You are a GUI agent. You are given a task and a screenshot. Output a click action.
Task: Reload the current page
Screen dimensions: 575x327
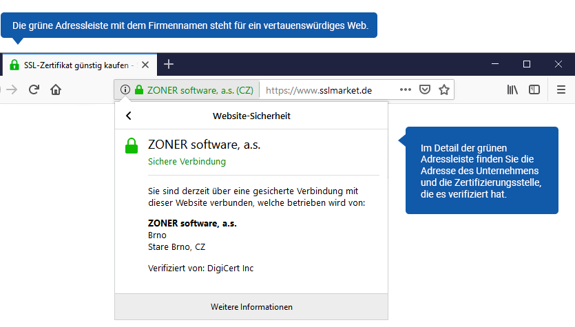pos(34,89)
